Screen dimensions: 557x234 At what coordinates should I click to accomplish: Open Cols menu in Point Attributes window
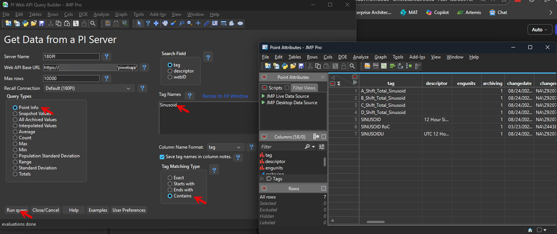[x=328, y=57]
